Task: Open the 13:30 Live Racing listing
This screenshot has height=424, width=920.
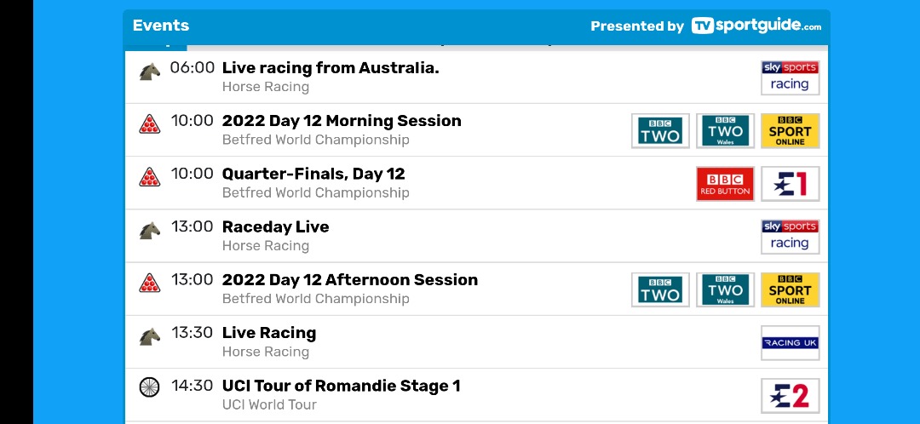Action: pos(268,333)
